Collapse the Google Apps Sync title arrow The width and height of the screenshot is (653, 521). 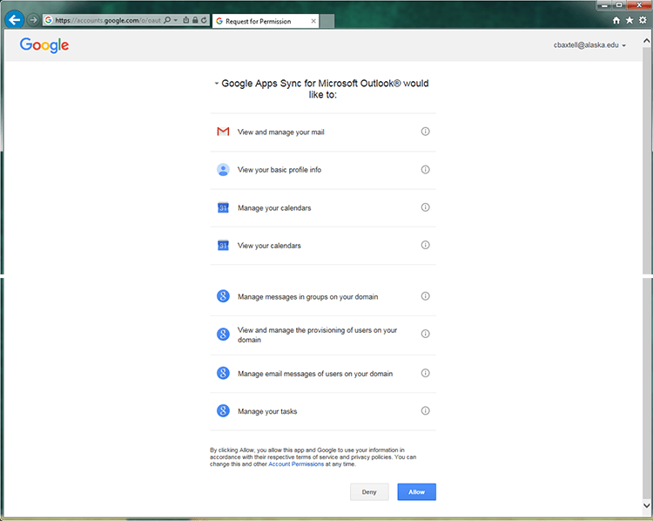click(217, 85)
